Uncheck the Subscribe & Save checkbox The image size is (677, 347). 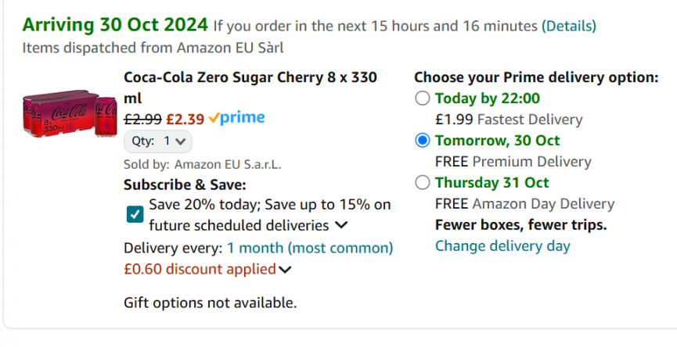135,214
